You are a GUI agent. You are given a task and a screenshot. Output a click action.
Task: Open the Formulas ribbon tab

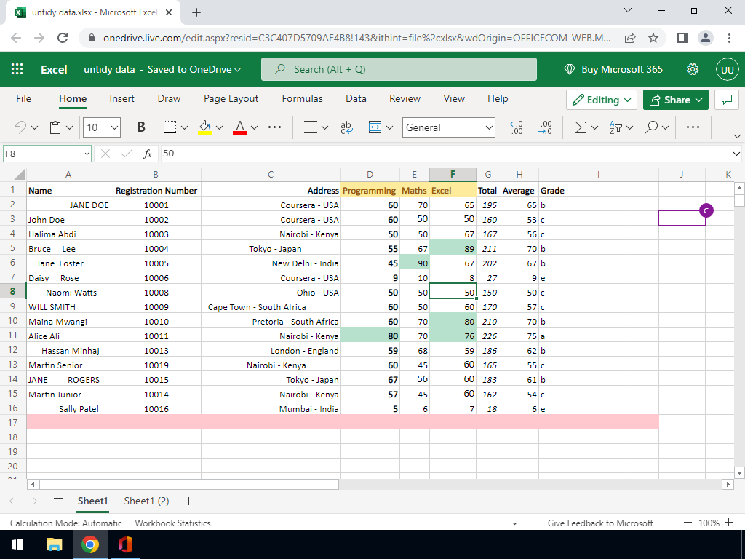pyautogui.click(x=302, y=99)
